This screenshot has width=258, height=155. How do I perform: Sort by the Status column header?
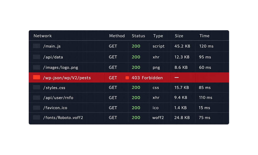(138, 36)
